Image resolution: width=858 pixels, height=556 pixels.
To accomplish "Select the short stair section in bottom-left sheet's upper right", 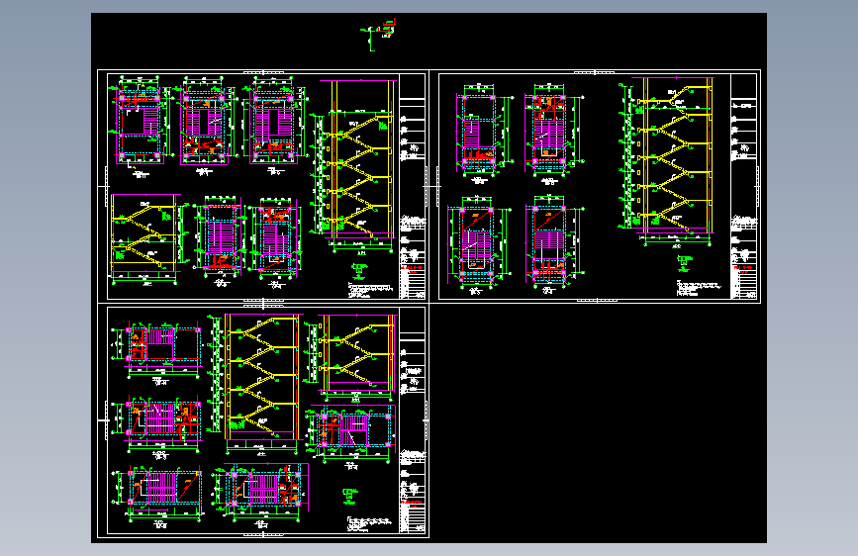I will (352, 357).
